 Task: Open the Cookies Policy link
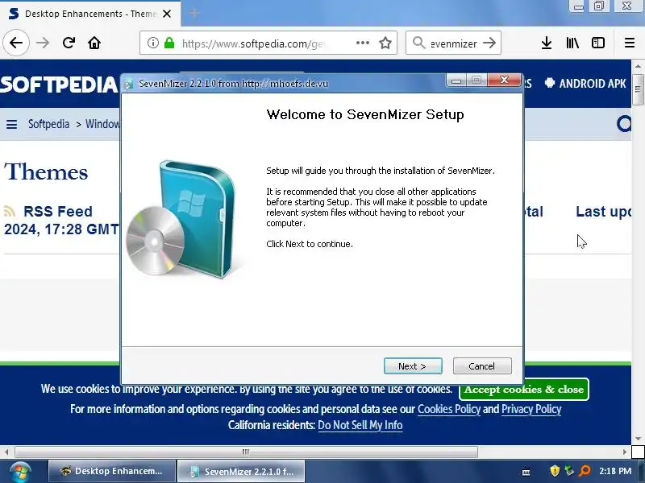pos(449,409)
